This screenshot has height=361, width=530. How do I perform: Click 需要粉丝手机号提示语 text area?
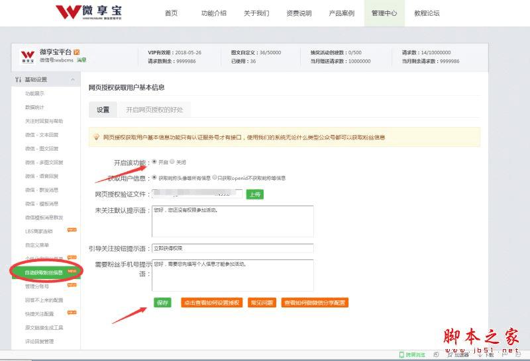pos(233,275)
